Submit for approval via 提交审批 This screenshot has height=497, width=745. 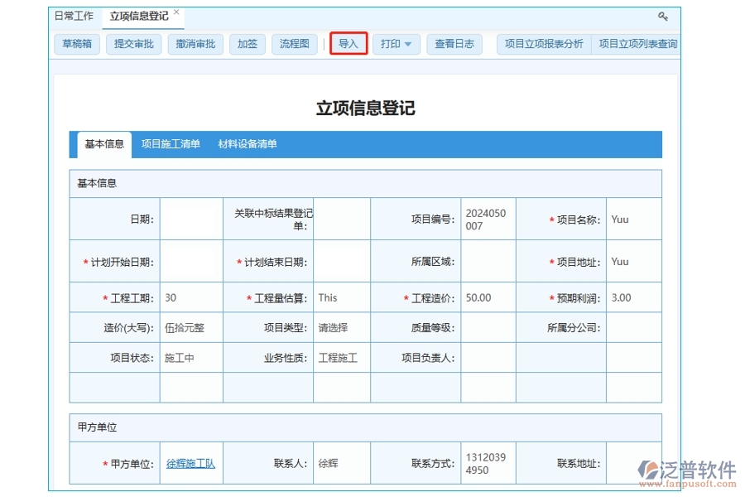coord(132,44)
